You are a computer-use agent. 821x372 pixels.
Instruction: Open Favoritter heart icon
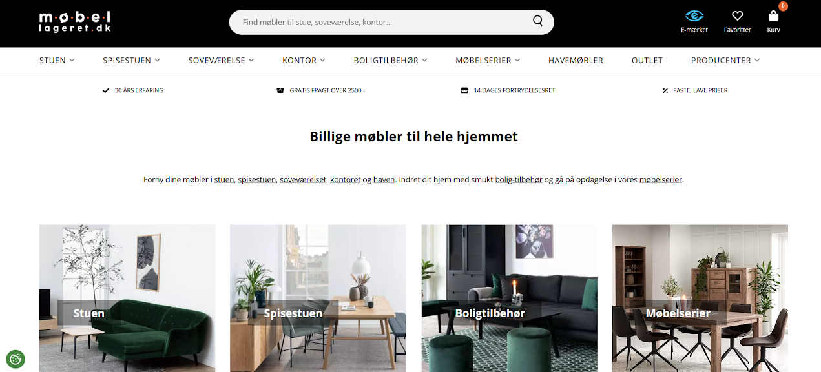tap(737, 16)
